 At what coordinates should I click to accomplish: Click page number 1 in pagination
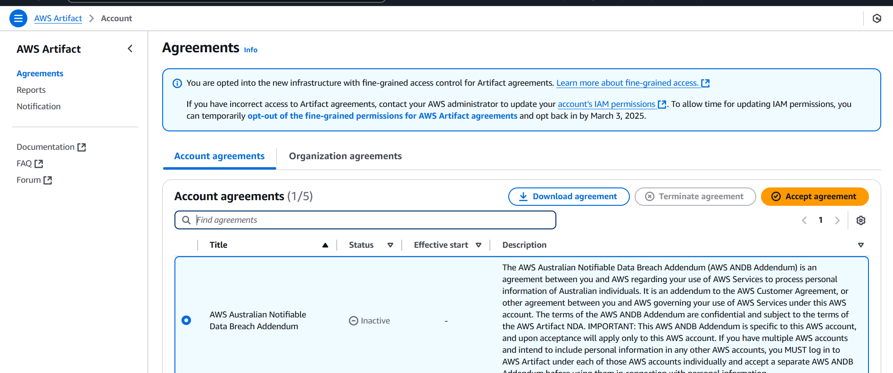pyautogui.click(x=820, y=220)
